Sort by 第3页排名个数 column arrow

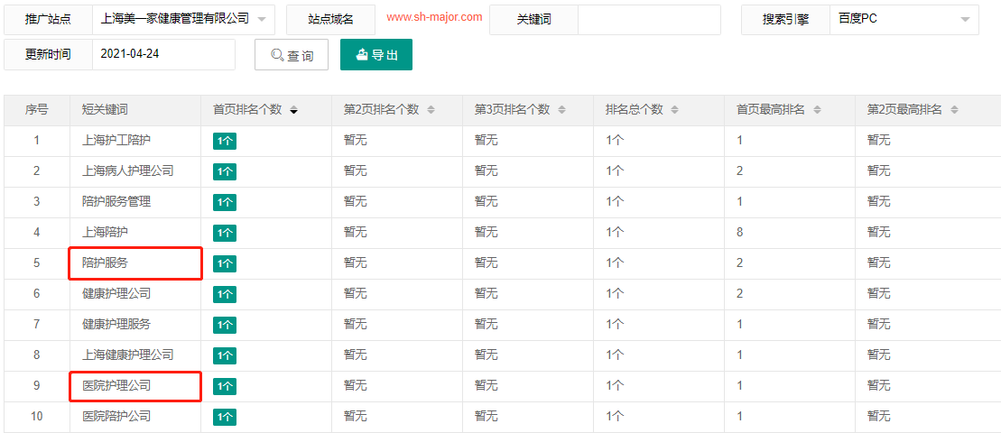561,110
